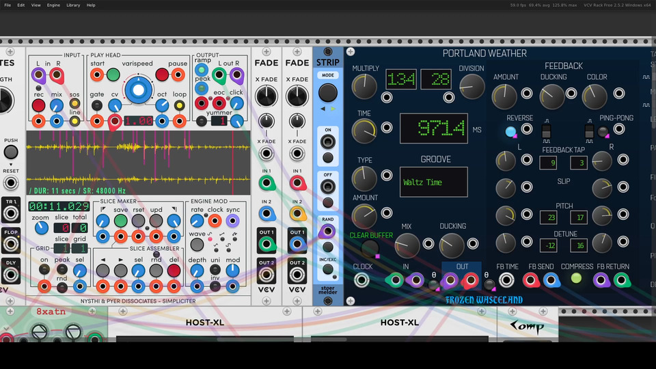Open the Engine menu

pos(53,5)
